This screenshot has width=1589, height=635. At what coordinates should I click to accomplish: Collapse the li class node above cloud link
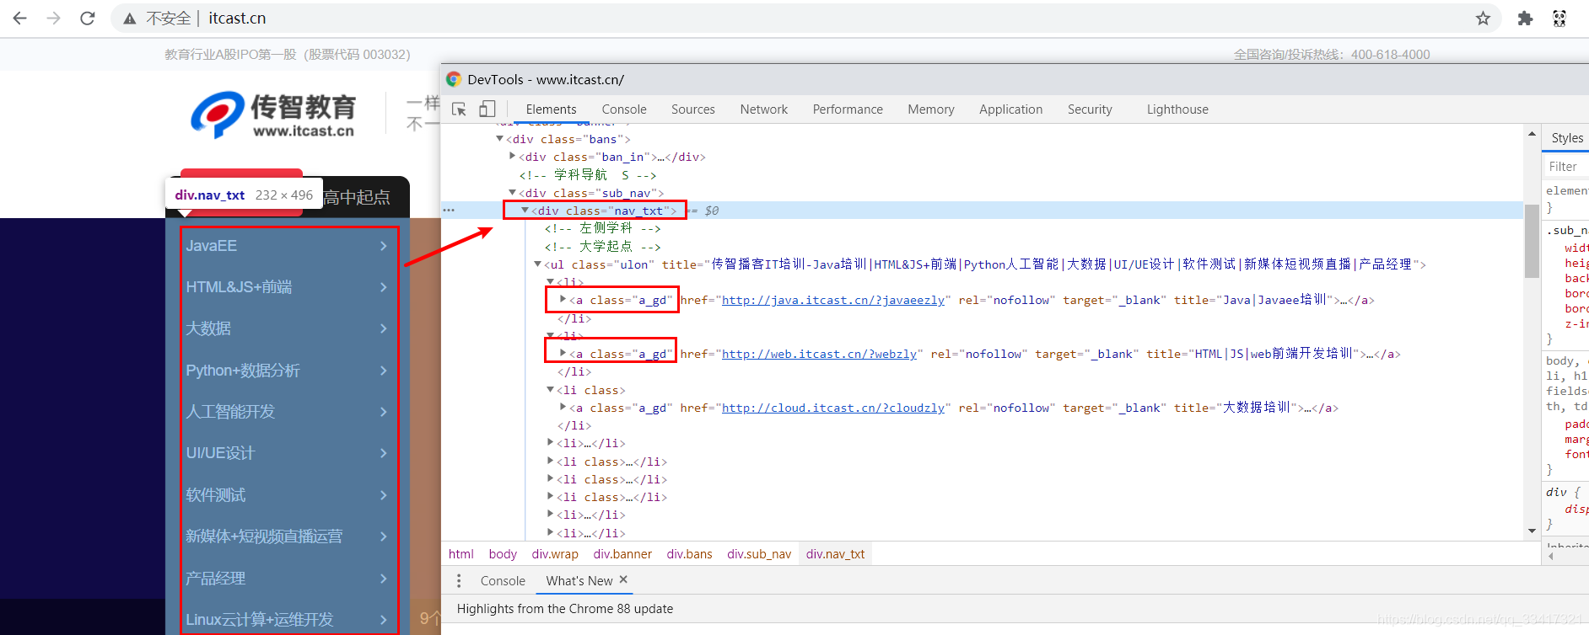tap(550, 390)
